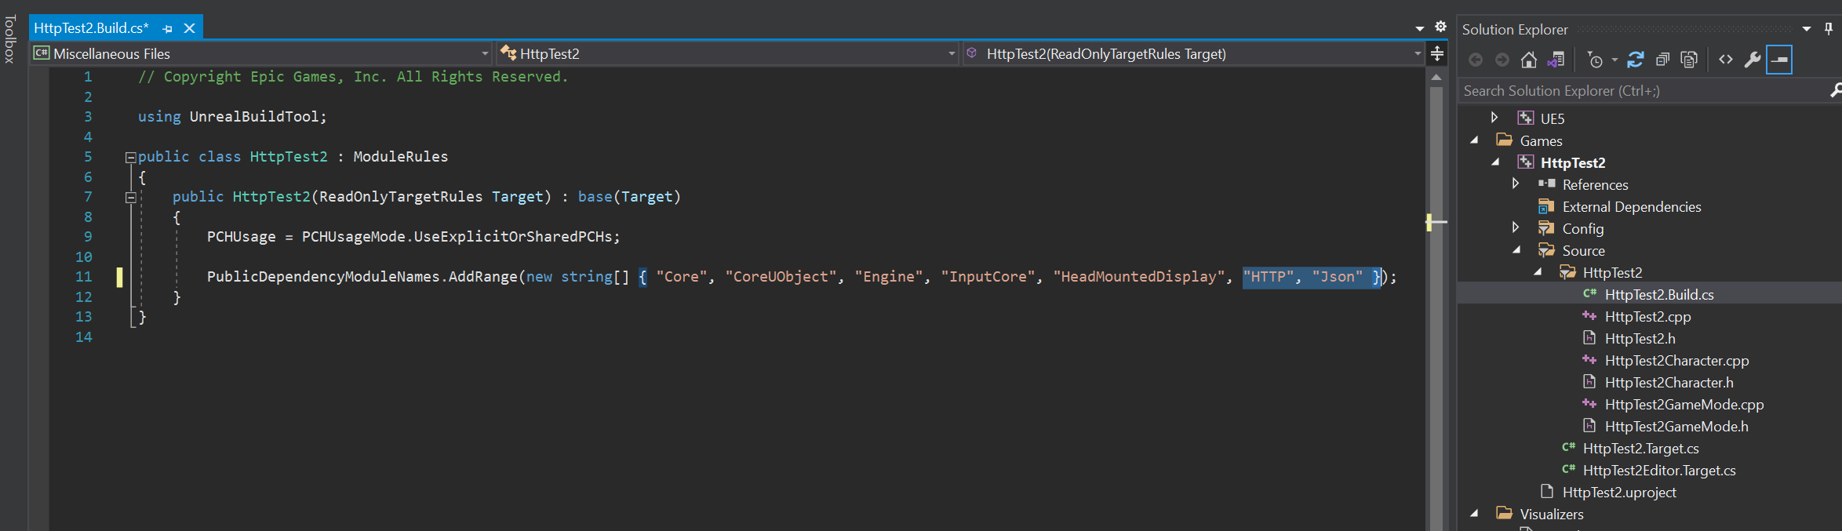Toggle the Preview Selected Items button
Screen dimensions: 1842x531
(1779, 60)
